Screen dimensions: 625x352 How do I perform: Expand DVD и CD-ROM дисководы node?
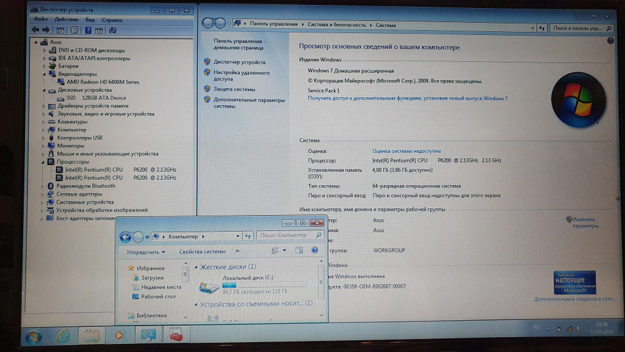44,50
